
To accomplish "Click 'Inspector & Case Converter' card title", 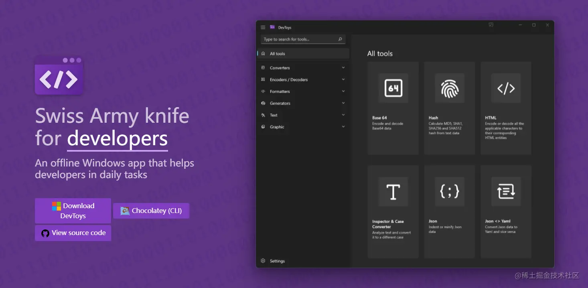I will (388, 224).
